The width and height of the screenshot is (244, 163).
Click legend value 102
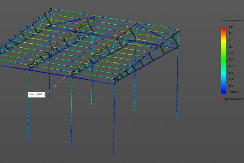(231, 47)
